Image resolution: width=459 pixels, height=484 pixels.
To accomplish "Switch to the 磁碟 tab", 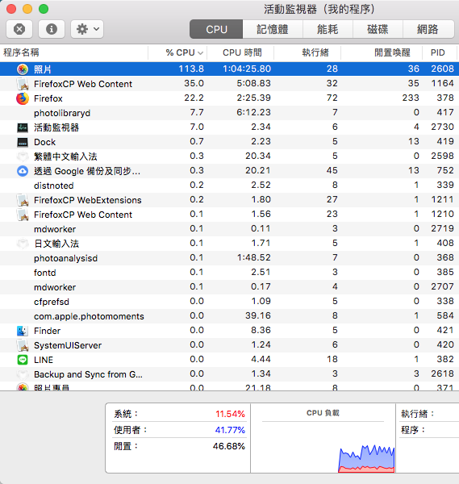I will pyautogui.click(x=378, y=29).
